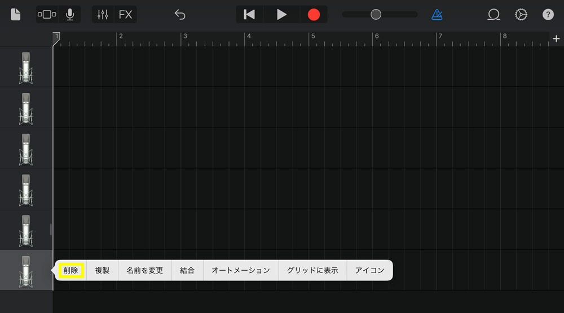Choose アイコン from track menu
The image size is (564, 313).
tap(370, 270)
